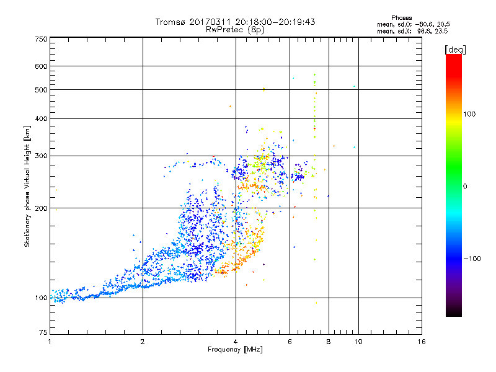Image resolution: width=496 pixels, height=372 pixels.
Task: Click y-axis tick label '400'
Action: pos(41,119)
